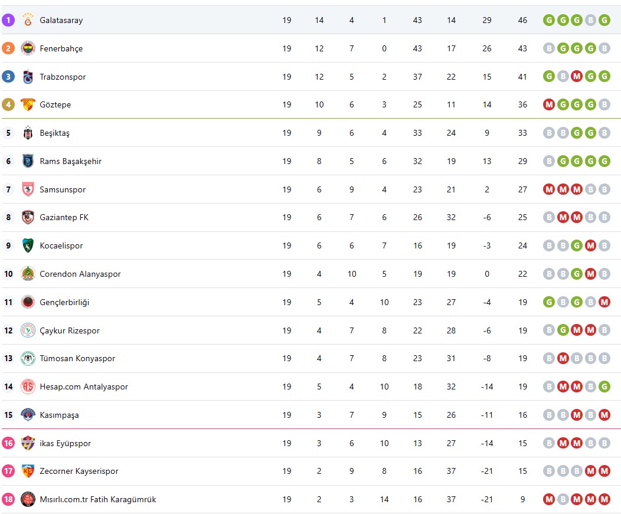621x514 pixels.
Task: Select the Mısırlı.com.tr Fatih Karagümrük name
Action: [x=97, y=499]
